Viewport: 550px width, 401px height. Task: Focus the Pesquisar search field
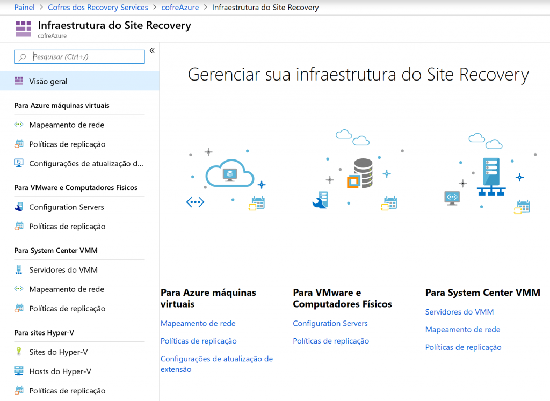click(x=86, y=56)
